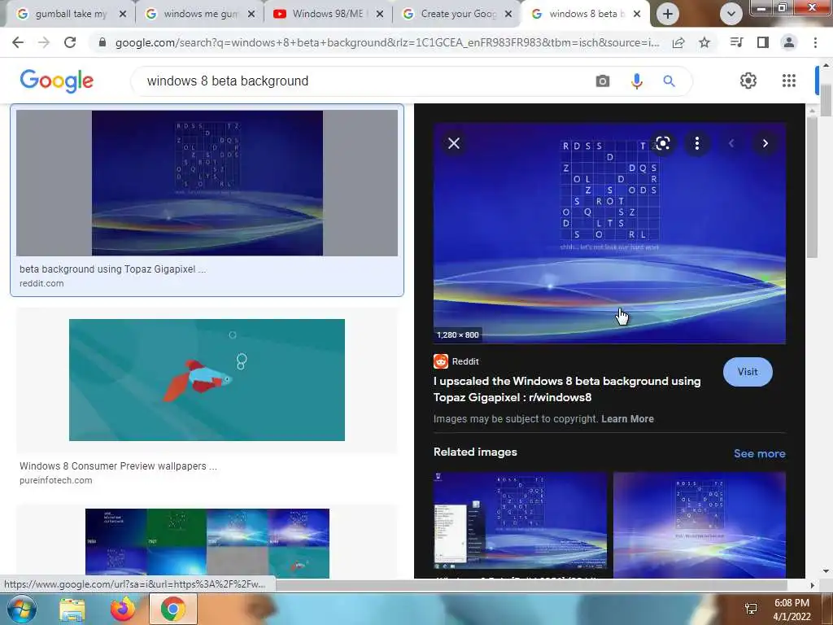Reload the current page
The height and width of the screenshot is (625, 833).
click(x=70, y=42)
